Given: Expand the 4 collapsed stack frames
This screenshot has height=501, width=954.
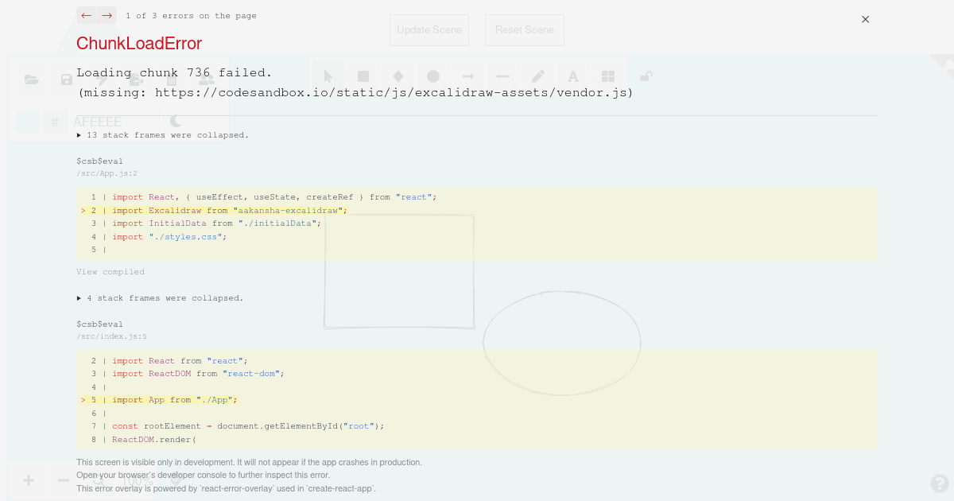Looking at the screenshot, I should coord(160,297).
